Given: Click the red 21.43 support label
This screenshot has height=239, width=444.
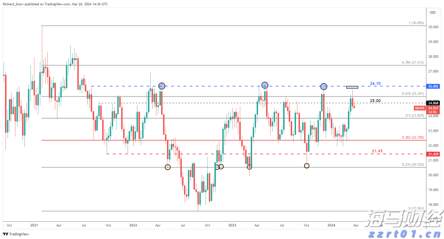Looking at the screenshot, I should coord(377,151).
